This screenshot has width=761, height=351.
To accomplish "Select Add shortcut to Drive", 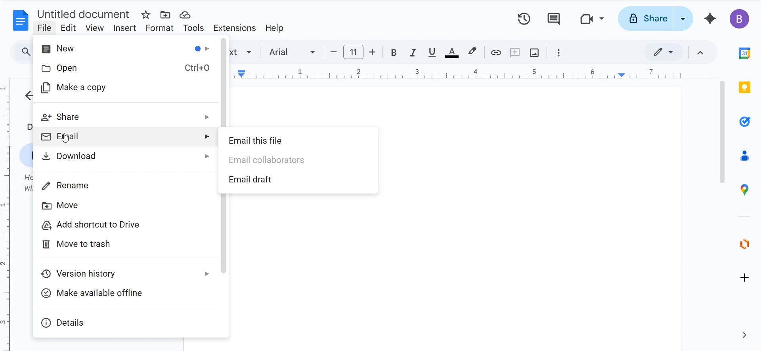I will 126,225.
